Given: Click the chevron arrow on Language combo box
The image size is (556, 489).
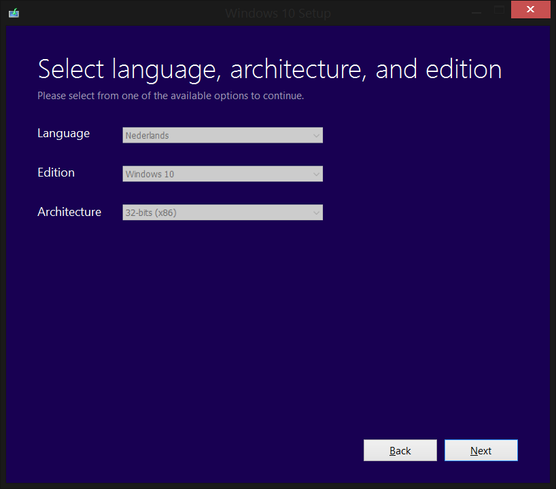Looking at the screenshot, I should point(316,136).
